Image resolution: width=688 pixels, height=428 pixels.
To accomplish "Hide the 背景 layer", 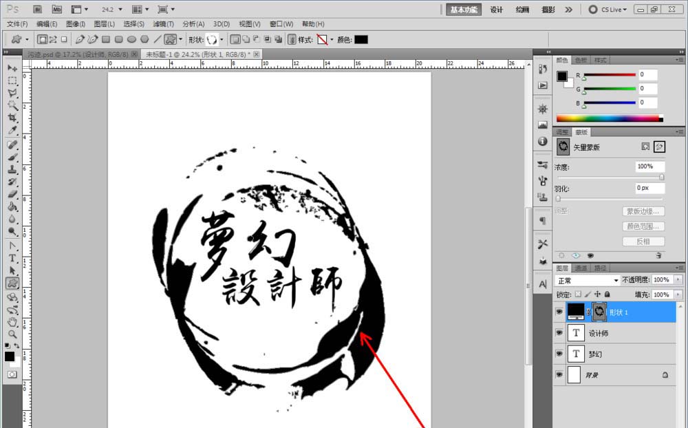I will [x=559, y=375].
